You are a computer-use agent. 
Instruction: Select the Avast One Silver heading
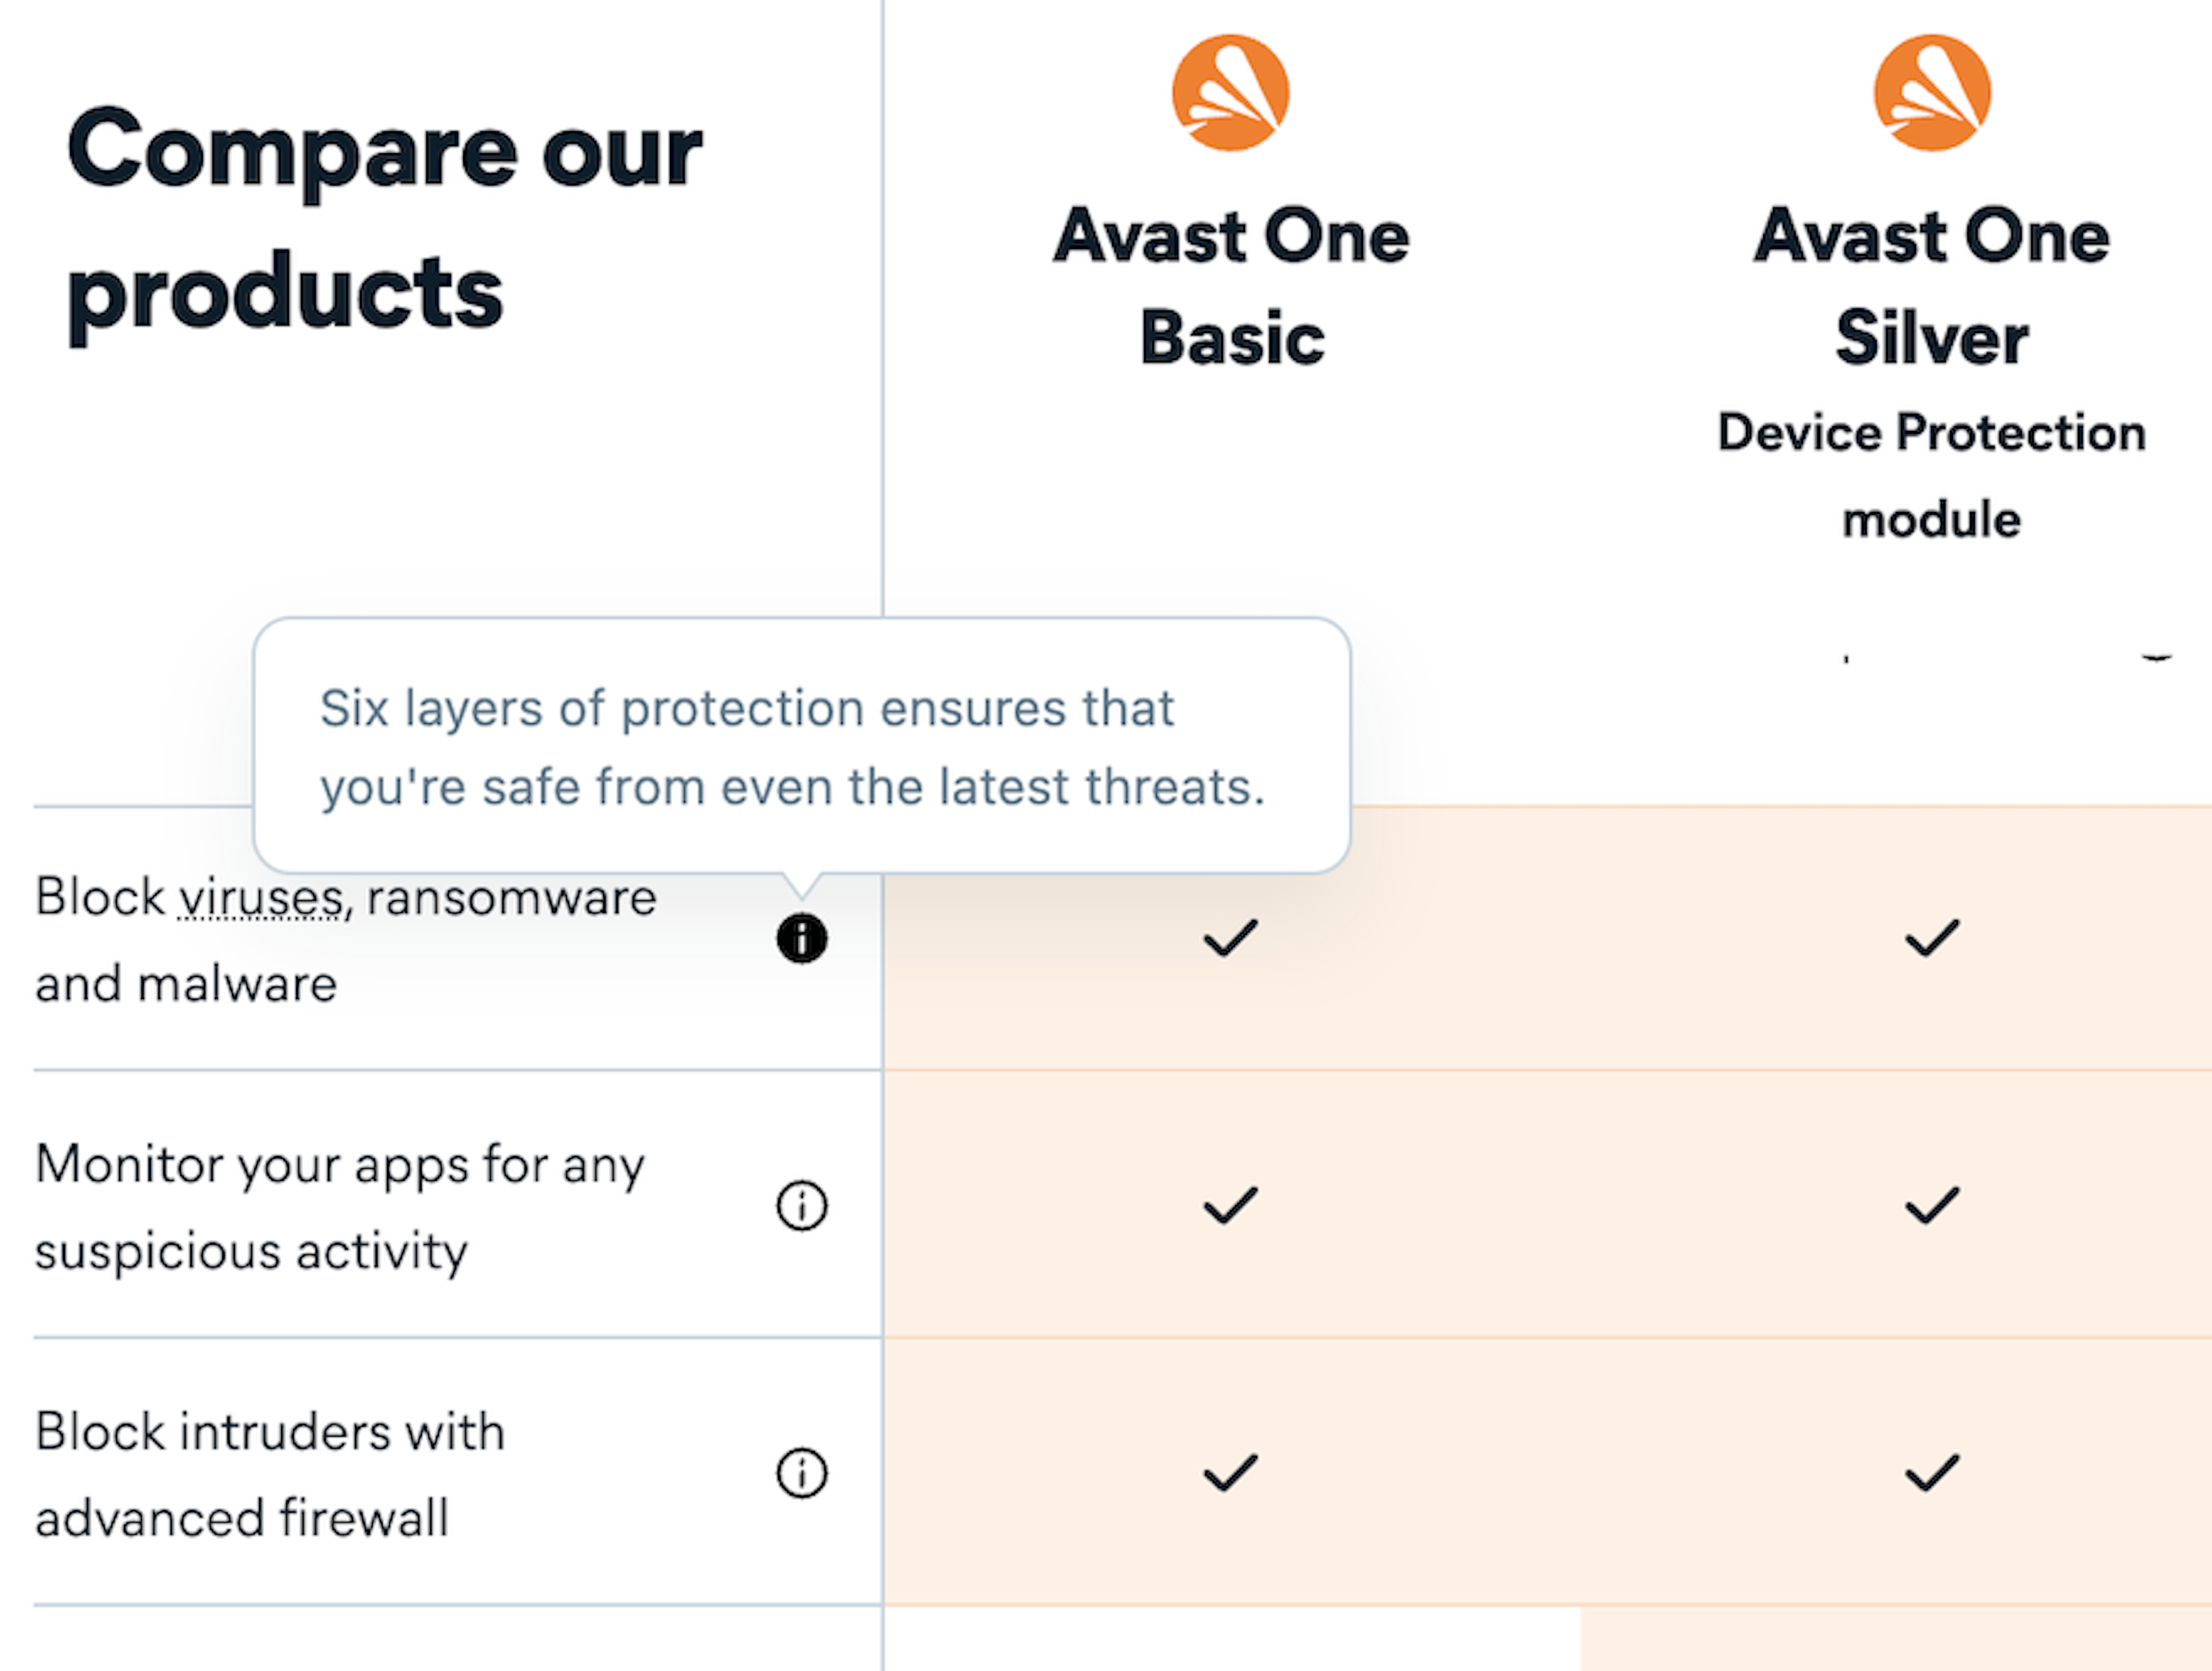point(1932,286)
